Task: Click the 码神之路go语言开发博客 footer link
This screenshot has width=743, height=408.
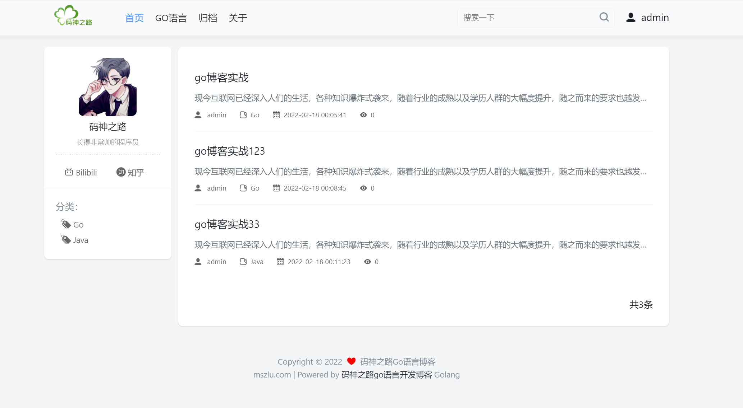Action: (386, 375)
